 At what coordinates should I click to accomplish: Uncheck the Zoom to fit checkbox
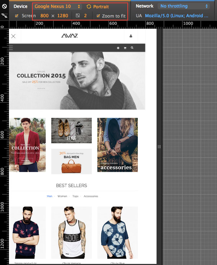pyautogui.click(x=98, y=16)
